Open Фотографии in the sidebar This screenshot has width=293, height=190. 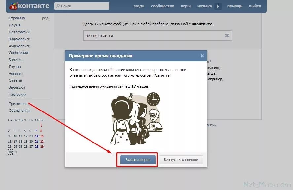point(19,32)
